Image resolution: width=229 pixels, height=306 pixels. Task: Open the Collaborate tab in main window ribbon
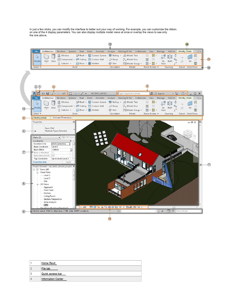coord(141,98)
